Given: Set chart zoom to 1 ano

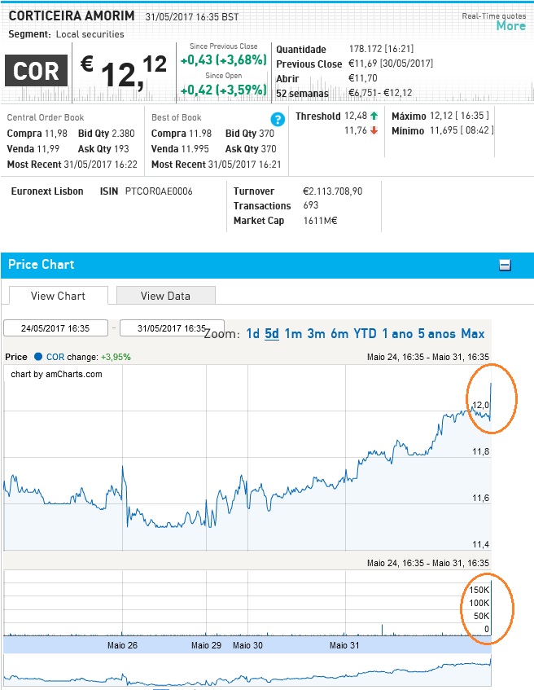Looking at the screenshot, I should (x=397, y=333).
